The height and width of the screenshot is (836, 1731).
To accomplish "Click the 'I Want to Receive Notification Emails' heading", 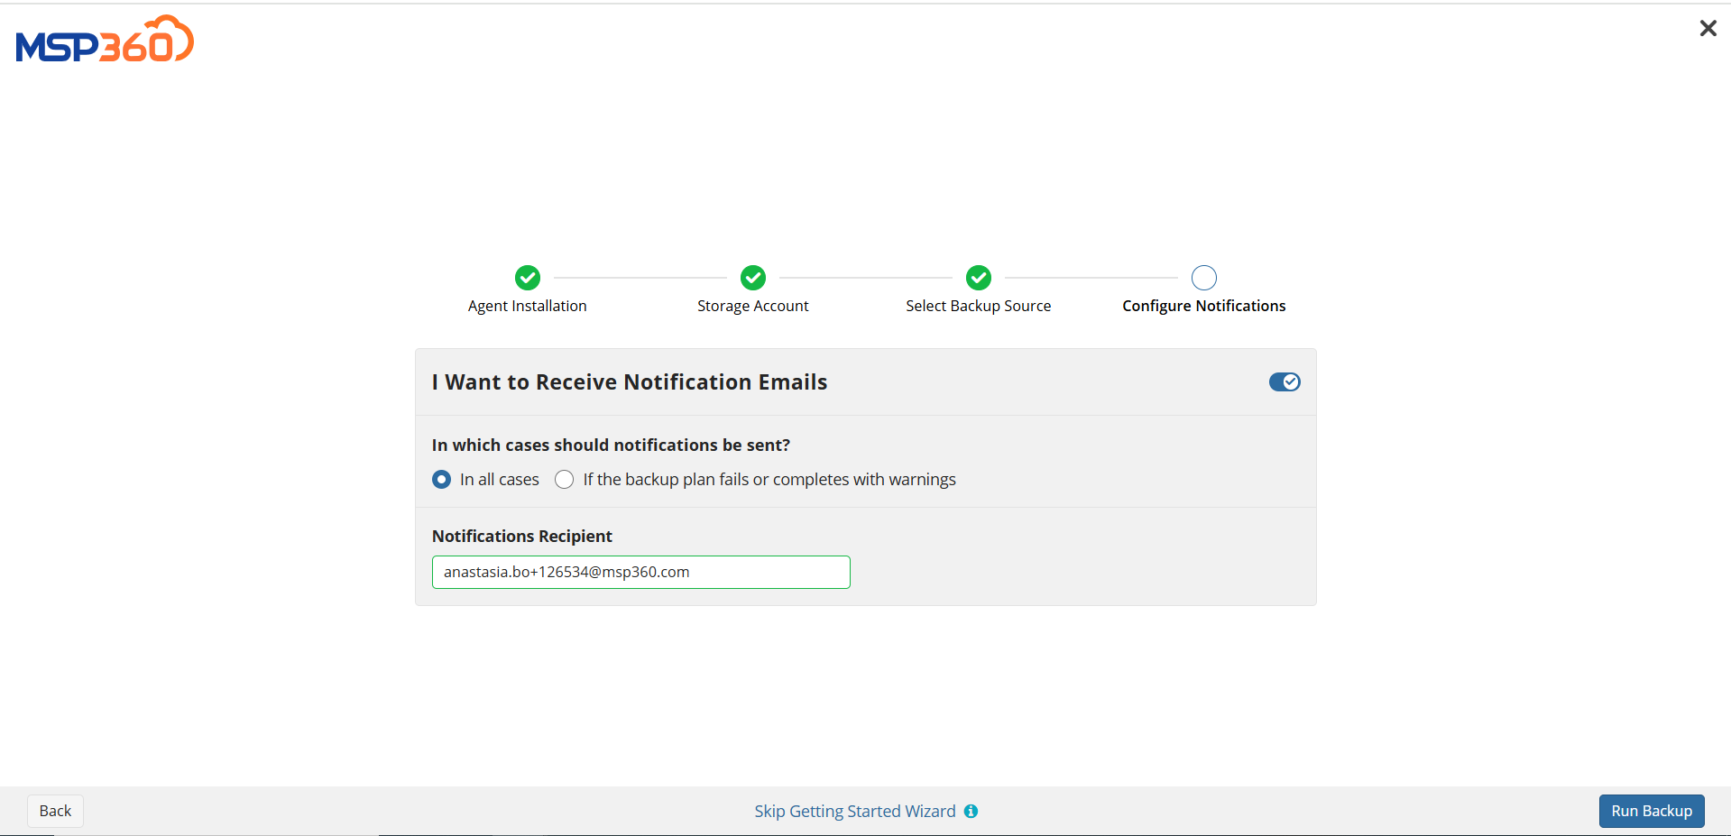I will coord(629,381).
